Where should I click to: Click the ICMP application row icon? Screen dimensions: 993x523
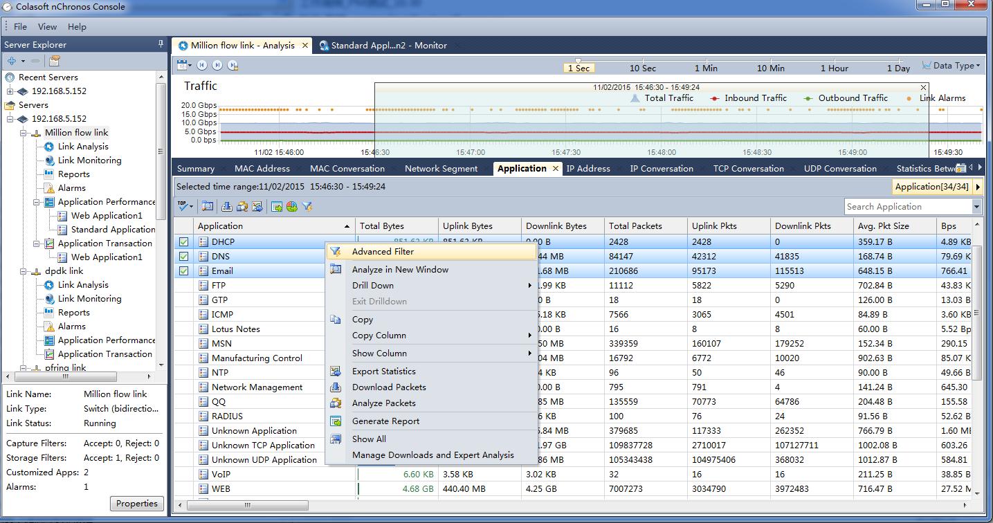203,314
